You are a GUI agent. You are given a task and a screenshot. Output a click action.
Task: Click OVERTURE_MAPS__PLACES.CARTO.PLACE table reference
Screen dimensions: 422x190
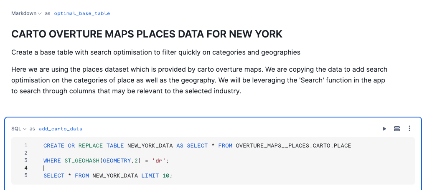pos(293,145)
